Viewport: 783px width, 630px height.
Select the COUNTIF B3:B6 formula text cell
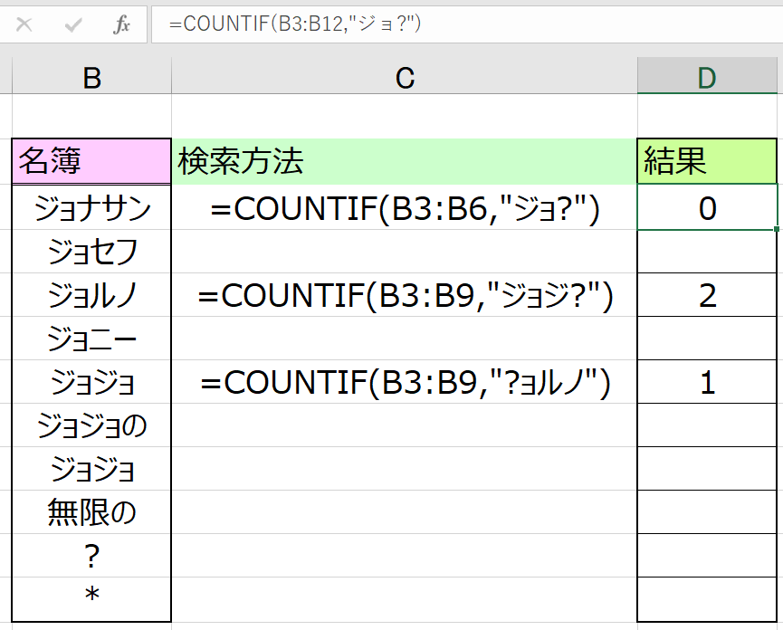pyautogui.click(x=405, y=207)
